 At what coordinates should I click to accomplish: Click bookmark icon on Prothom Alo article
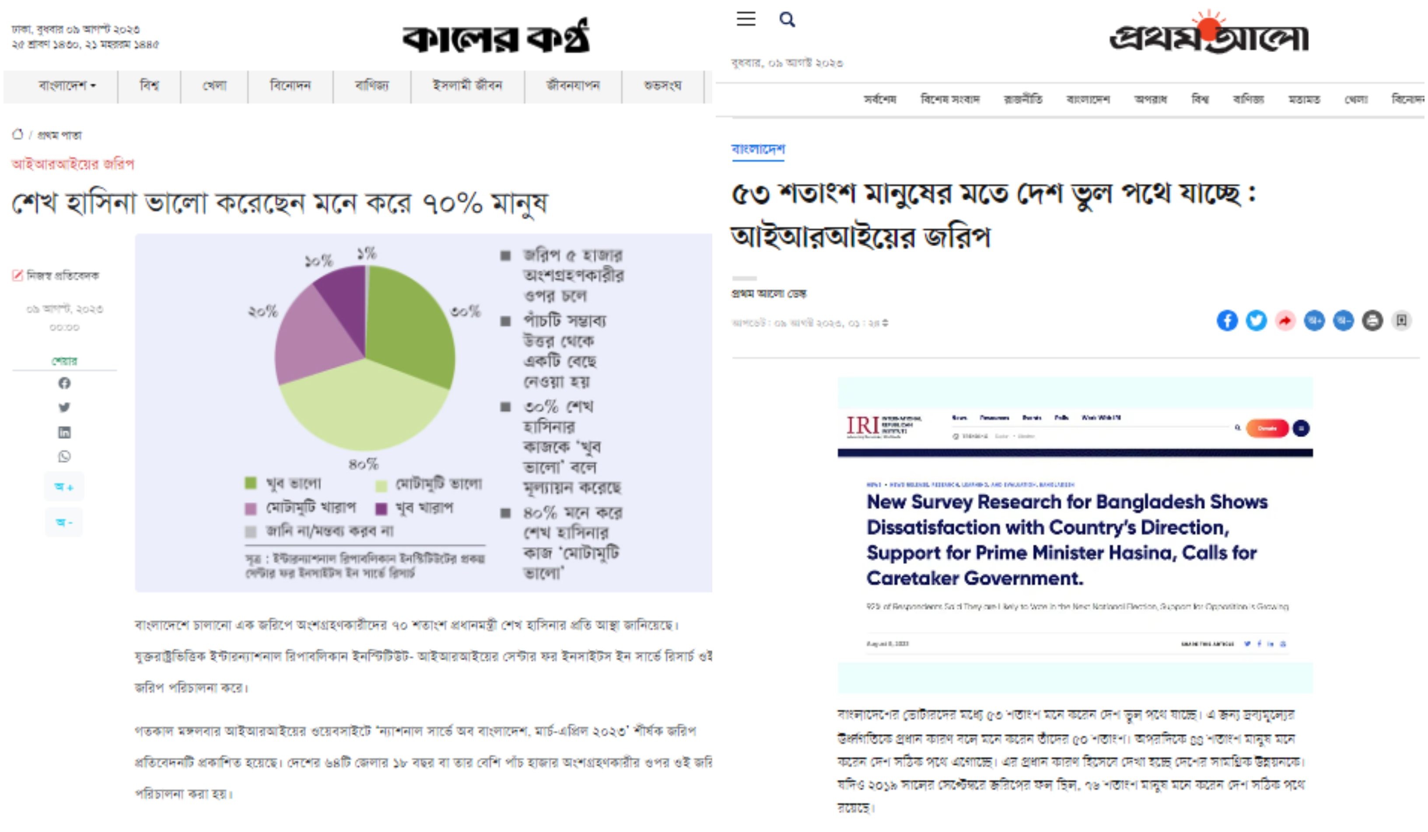[x=1401, y=320]
